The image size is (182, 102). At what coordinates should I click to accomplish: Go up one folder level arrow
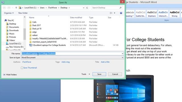coord(16,8)
